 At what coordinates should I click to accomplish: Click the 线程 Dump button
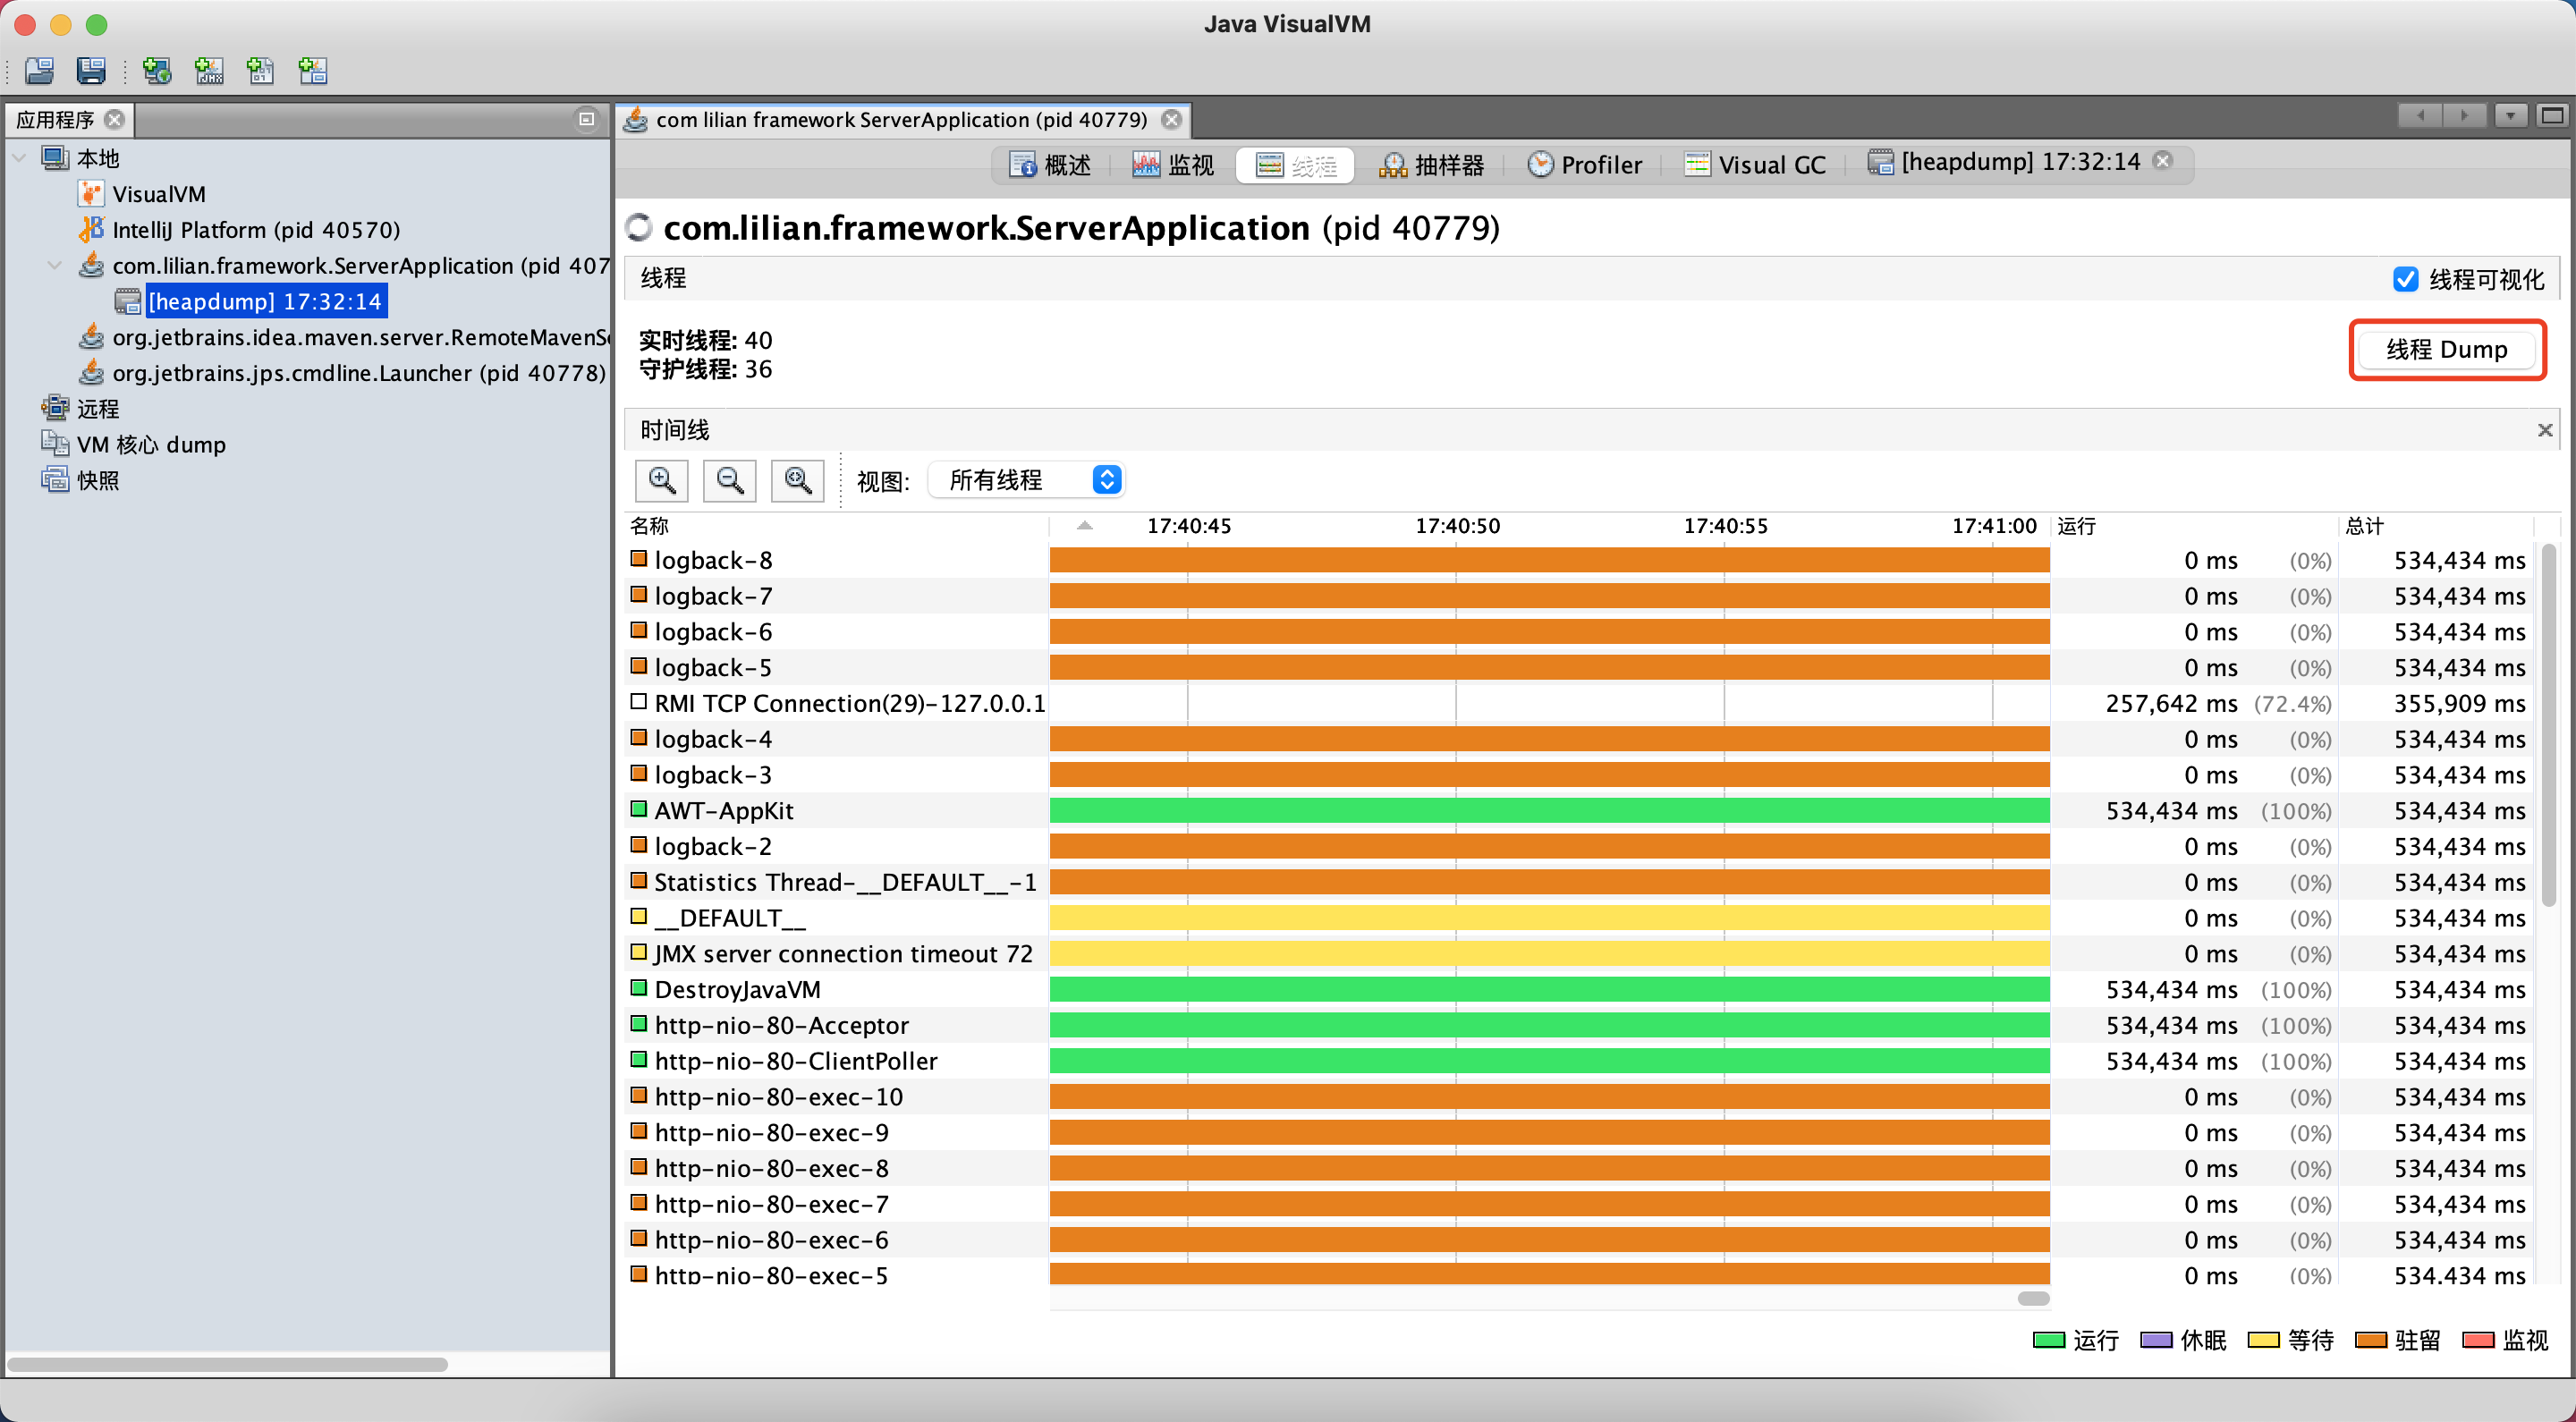2447,349
